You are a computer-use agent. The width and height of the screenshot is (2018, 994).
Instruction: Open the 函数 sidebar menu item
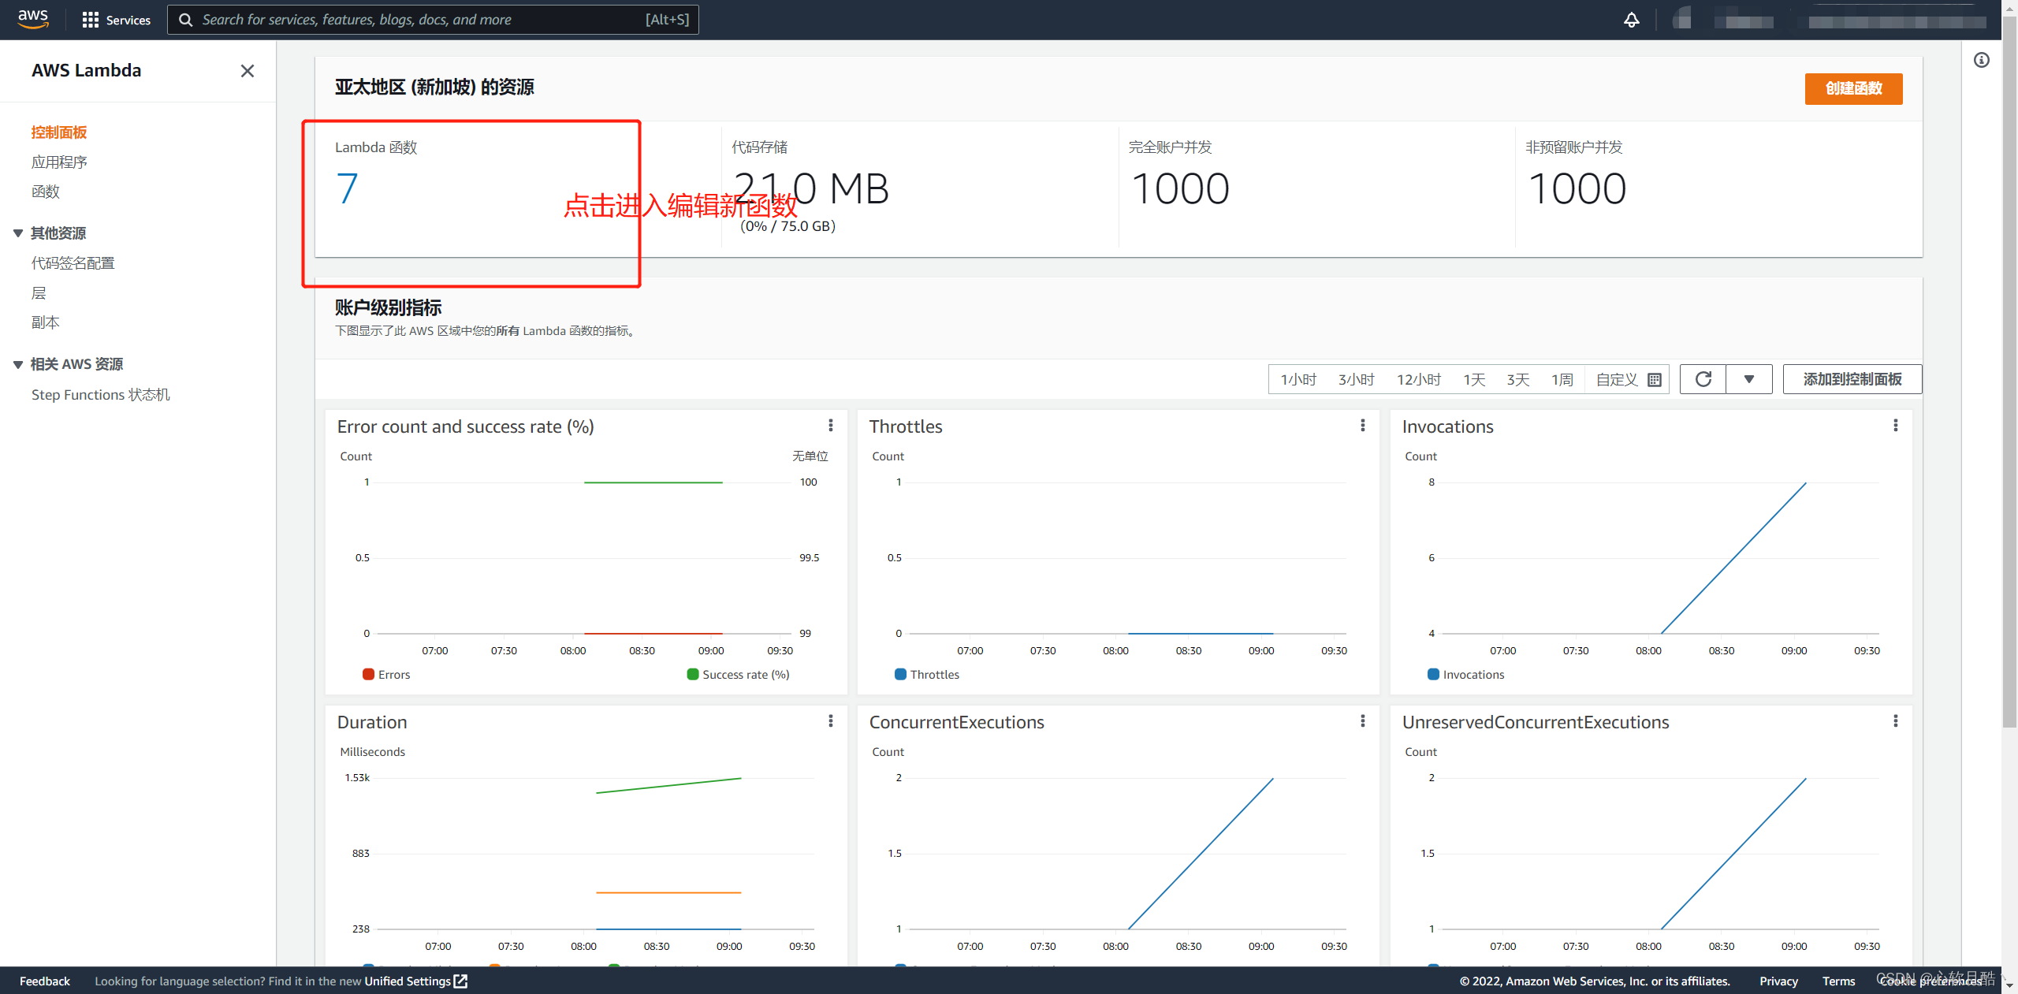tap(45, 191)
